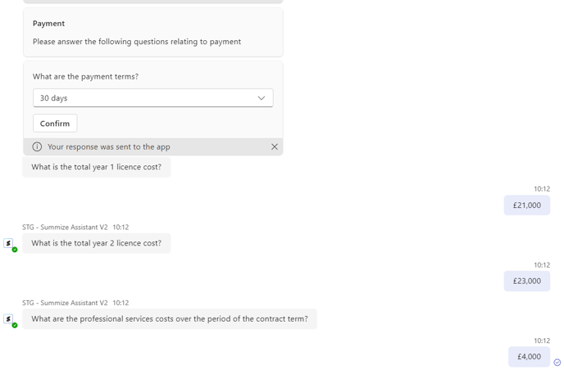Click the 10:12 timestamp above £21,000
Viewport: 564px width, 374px height.
tap(542, 189)
